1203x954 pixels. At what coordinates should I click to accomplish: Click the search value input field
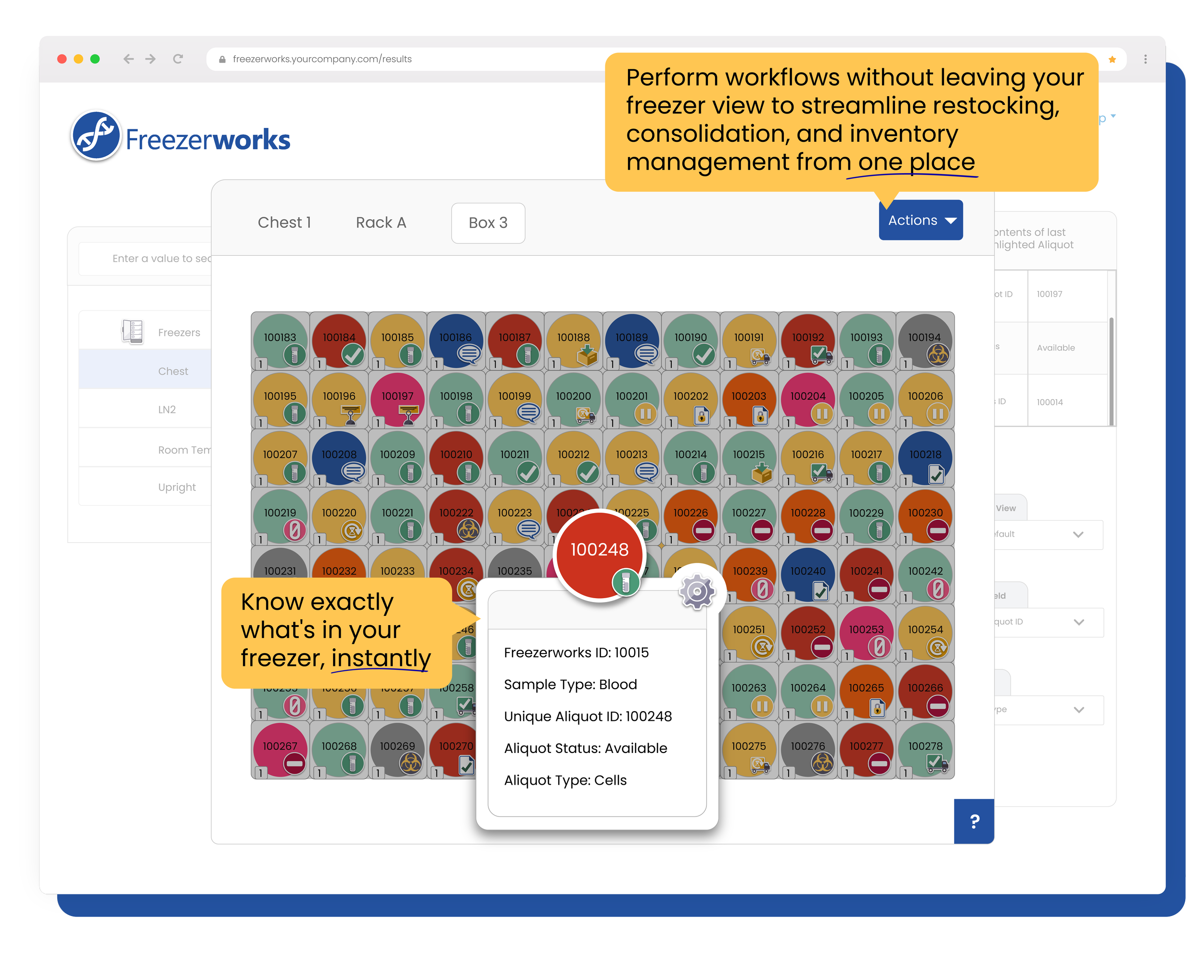145,258
